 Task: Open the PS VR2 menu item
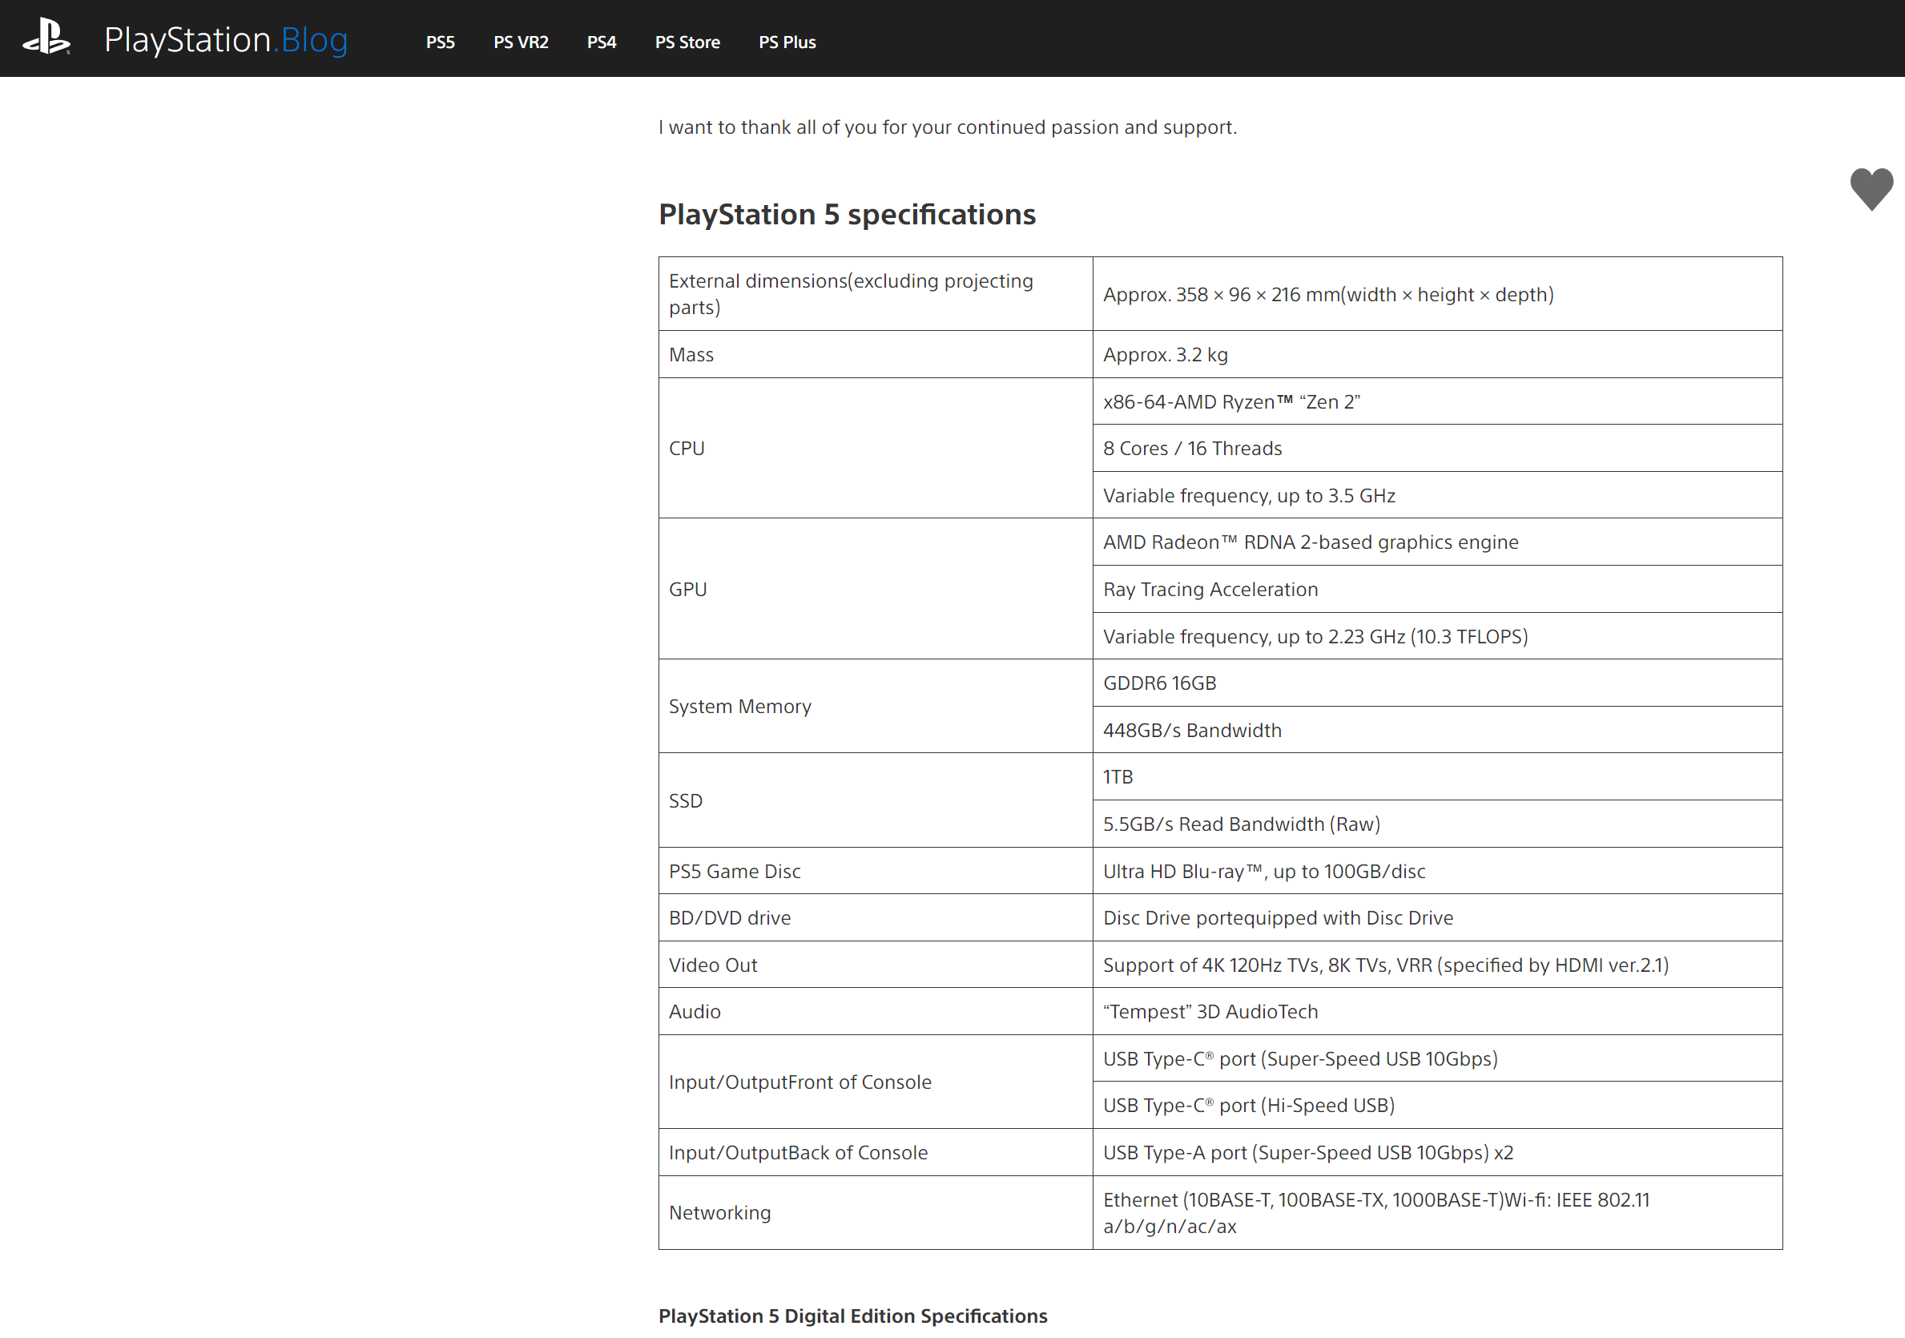[521, 42]
